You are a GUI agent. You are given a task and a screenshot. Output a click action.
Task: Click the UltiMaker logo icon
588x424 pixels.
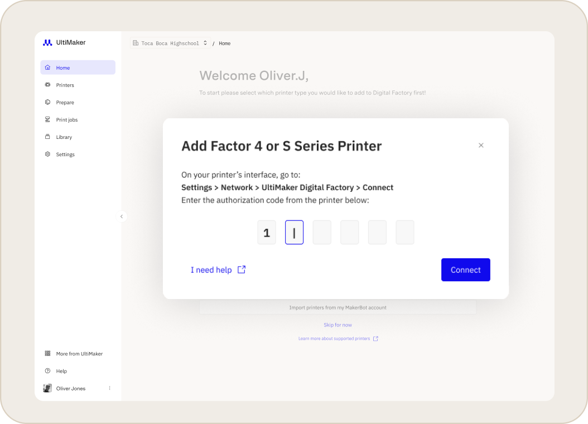click(47, 42)
